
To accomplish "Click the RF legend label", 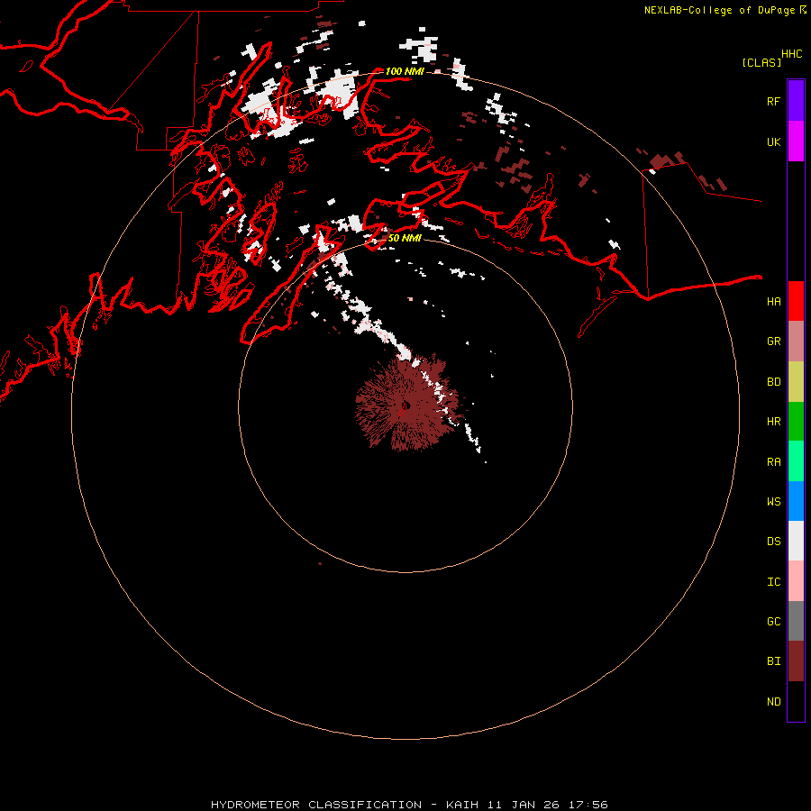I will coord(773,101).
